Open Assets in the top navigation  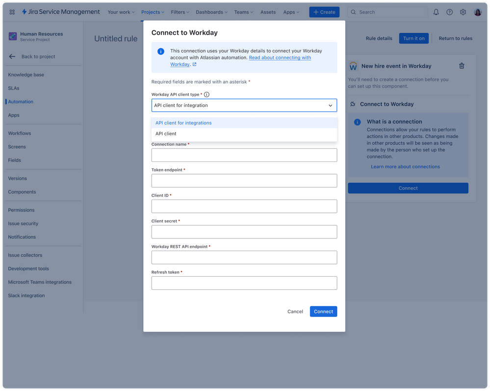click(268, 12)
